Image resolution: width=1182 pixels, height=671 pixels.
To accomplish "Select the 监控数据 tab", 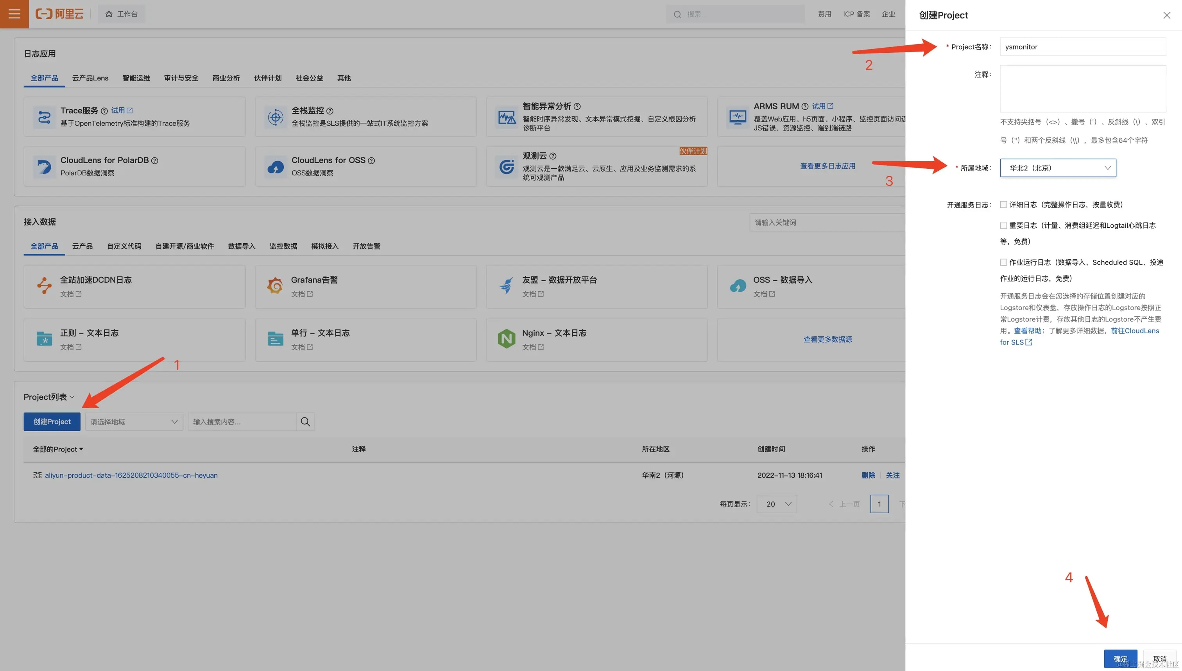I will pos(283,246).
